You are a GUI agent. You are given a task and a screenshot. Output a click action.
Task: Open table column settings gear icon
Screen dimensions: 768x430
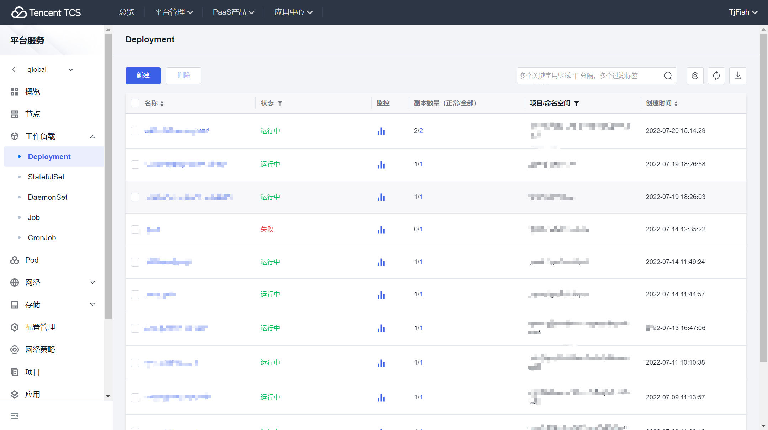[695, 76]
